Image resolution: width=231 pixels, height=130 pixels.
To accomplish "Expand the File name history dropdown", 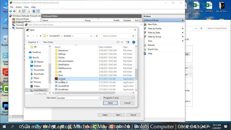I will (99, 98).
